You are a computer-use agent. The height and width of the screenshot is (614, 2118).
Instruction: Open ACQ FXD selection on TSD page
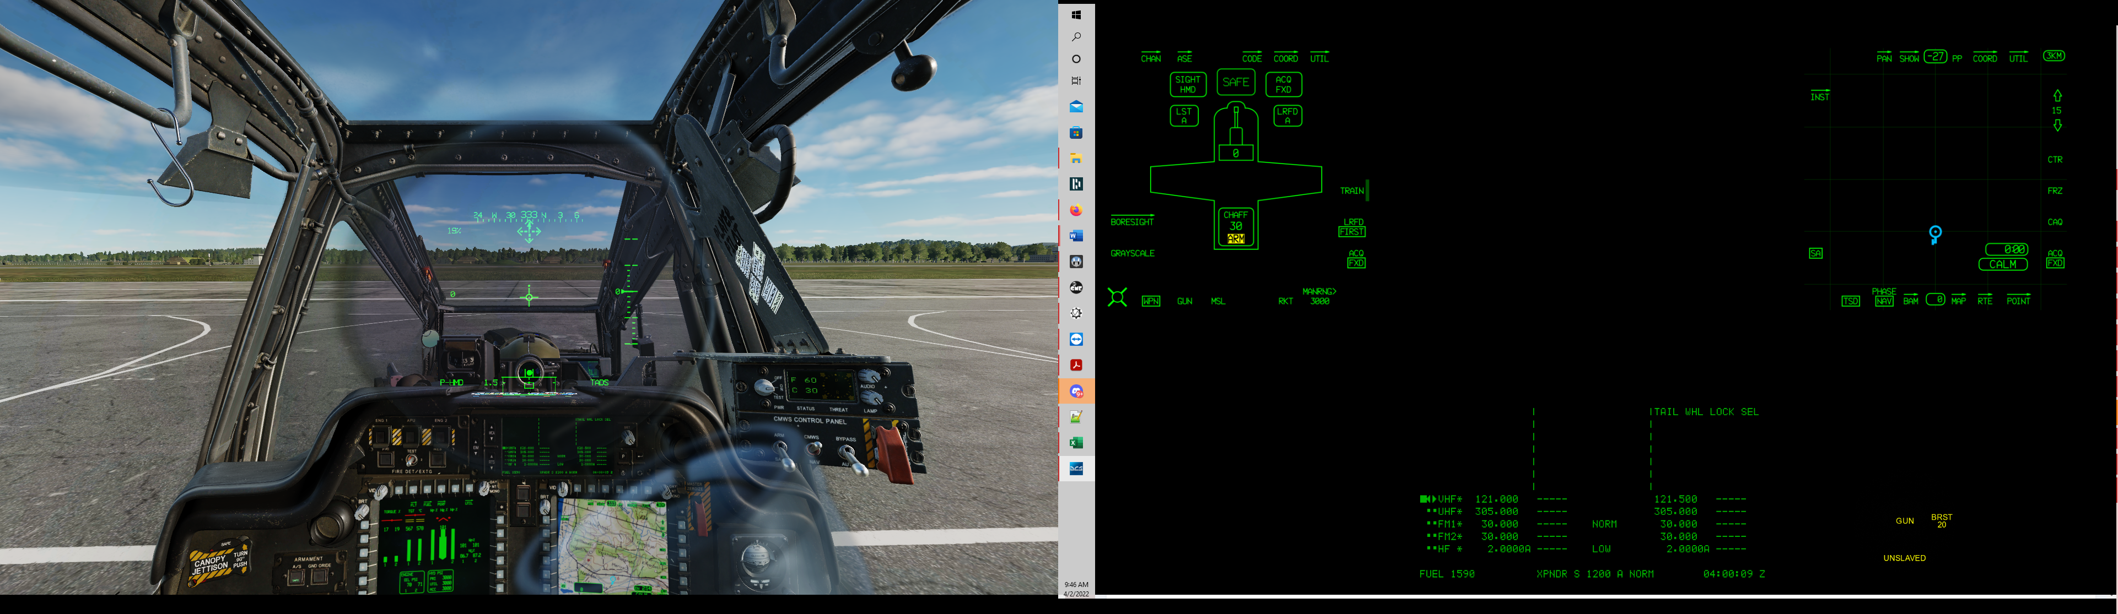(2055, 259)
